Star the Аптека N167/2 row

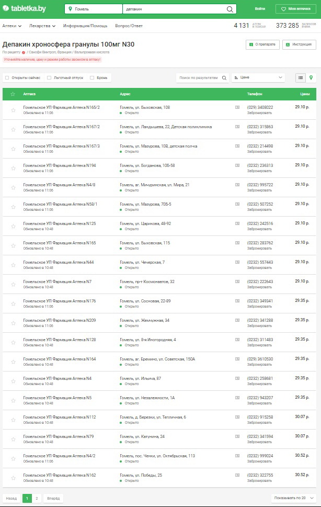click(x=13, y=130)
